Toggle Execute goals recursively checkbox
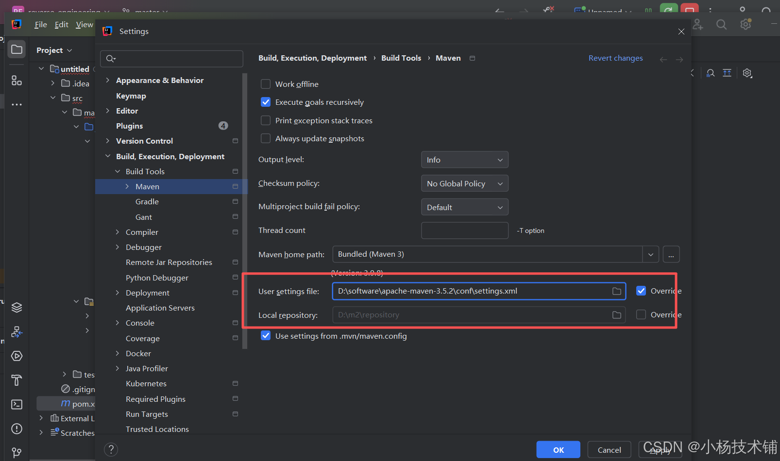 266,102
